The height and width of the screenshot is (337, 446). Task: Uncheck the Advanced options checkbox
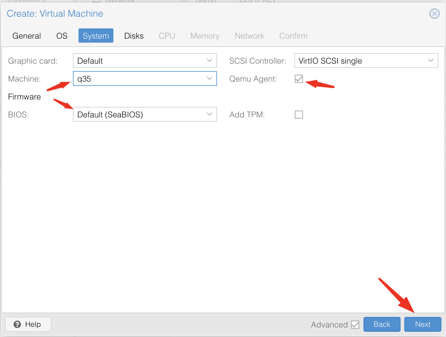coord(355,325)
